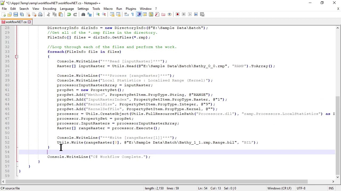The height and width of the screenshot is (191, 341).
Task: Click the UTF-8 encoding status field
Action: pos(301,188)
